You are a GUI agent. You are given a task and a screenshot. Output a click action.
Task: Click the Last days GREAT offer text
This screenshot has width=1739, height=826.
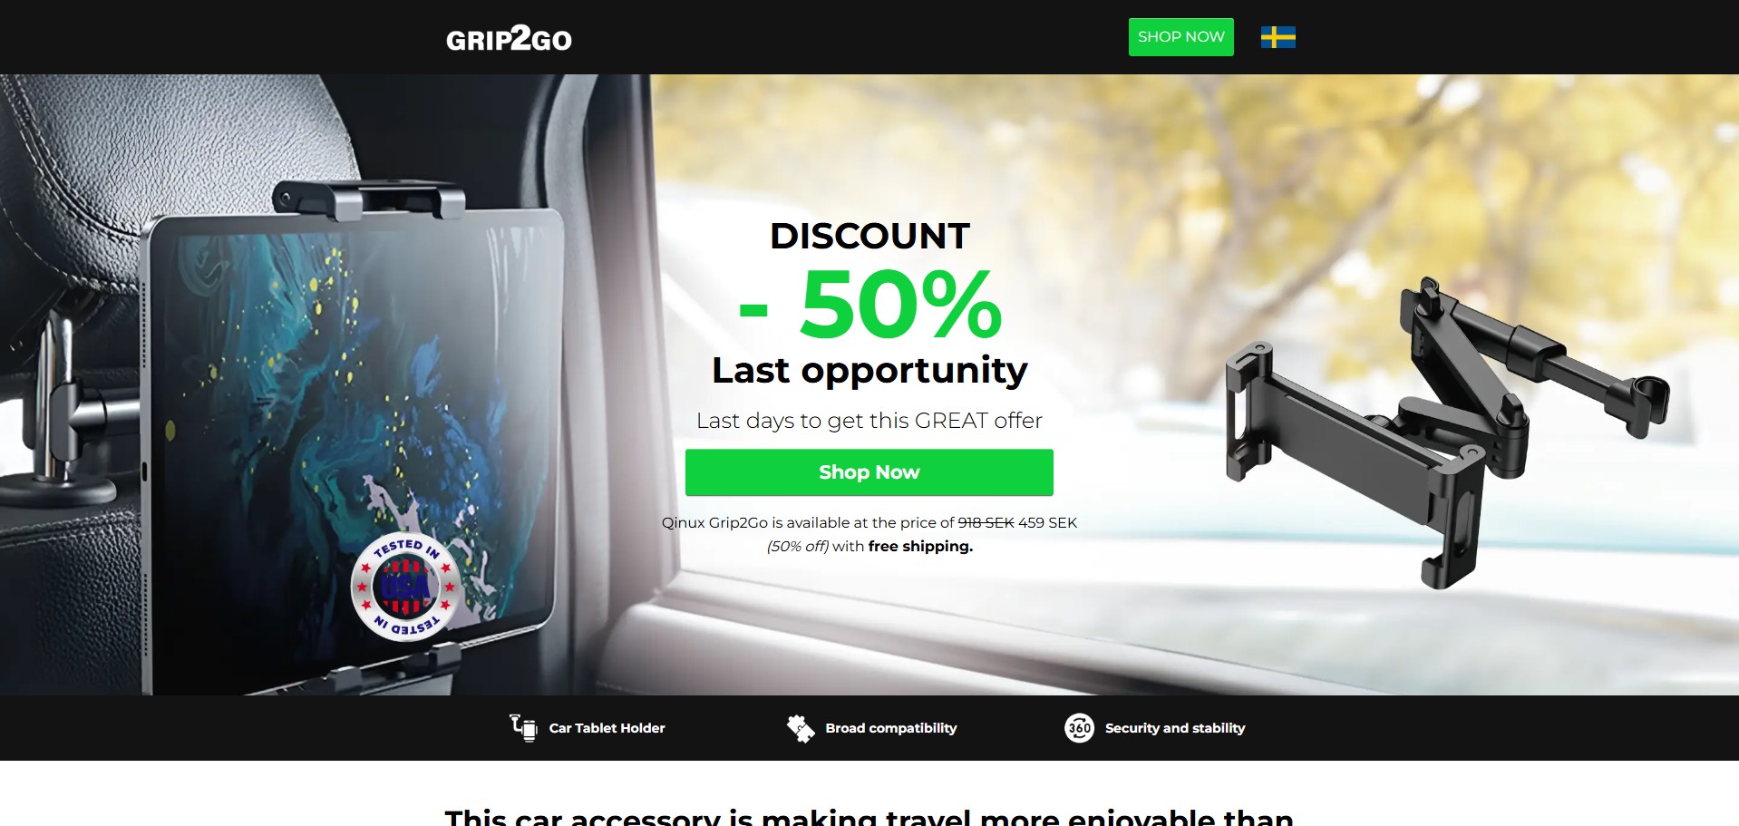coord(869,421)
